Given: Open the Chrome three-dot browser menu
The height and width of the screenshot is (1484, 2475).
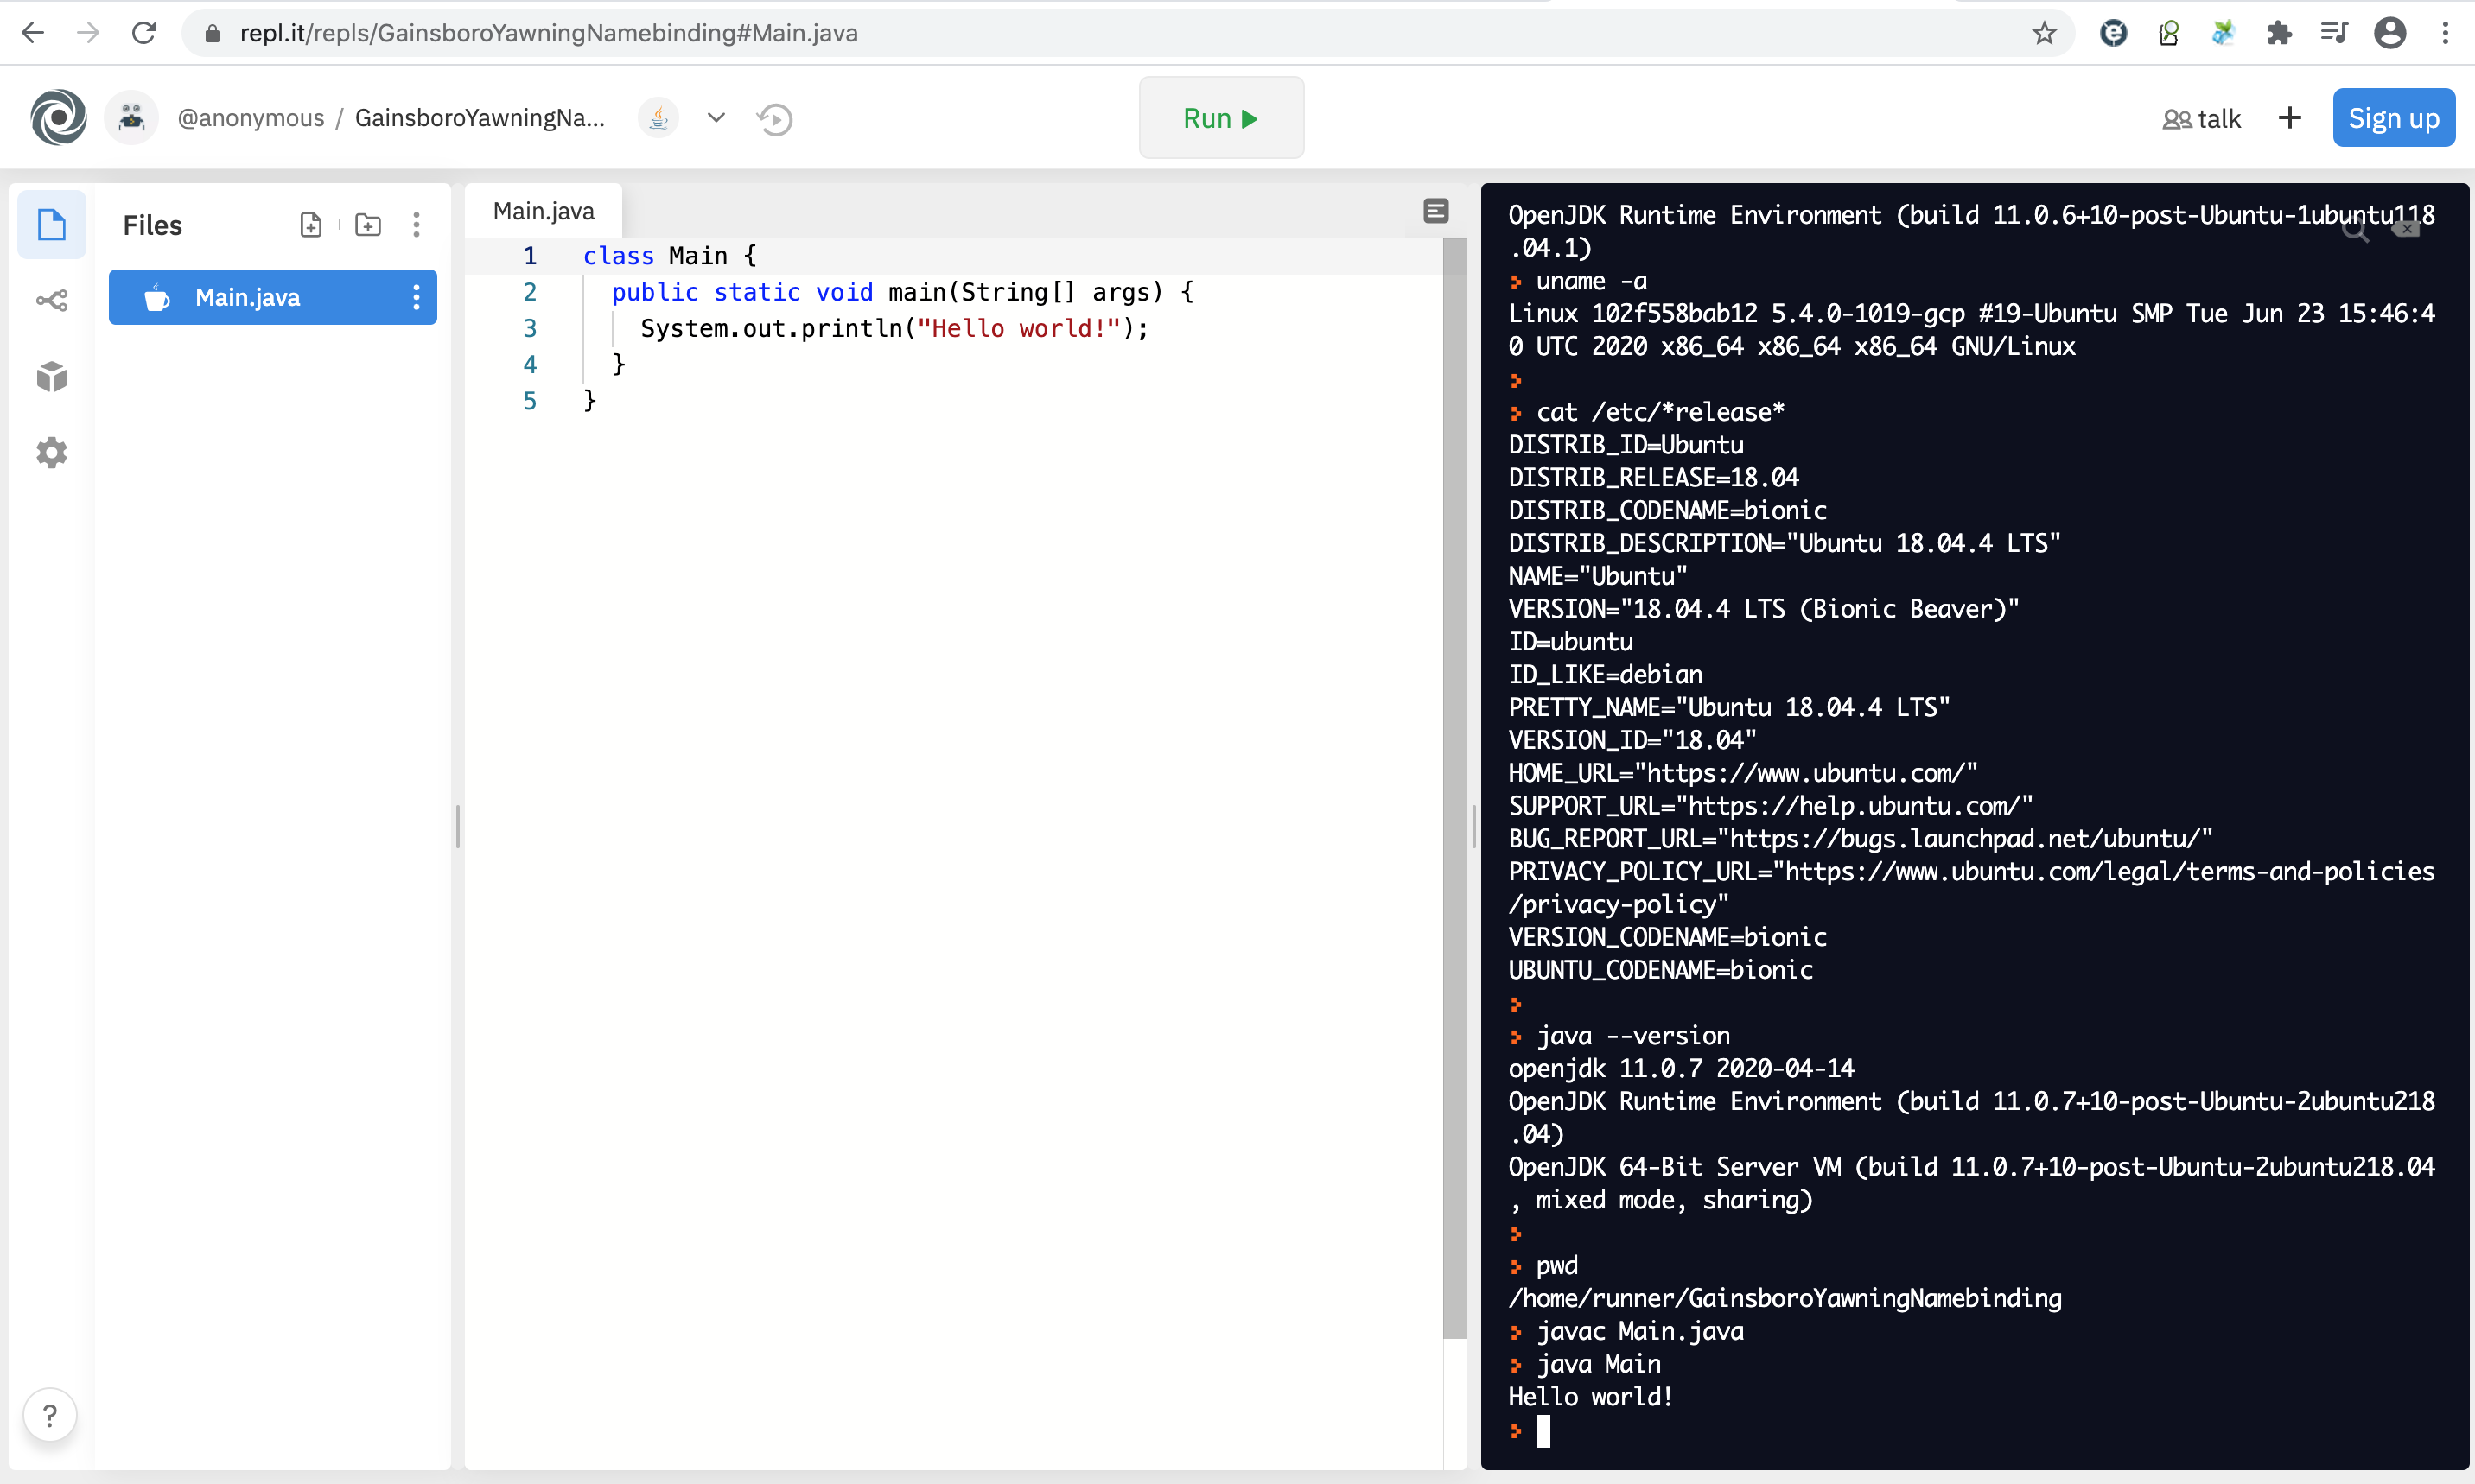Looking at the screenshot, I should click(2446, 32).
